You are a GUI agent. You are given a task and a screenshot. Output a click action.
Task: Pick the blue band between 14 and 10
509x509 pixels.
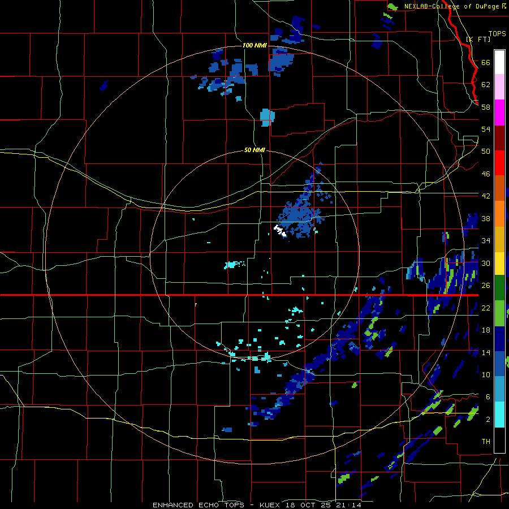pos(499,364)
